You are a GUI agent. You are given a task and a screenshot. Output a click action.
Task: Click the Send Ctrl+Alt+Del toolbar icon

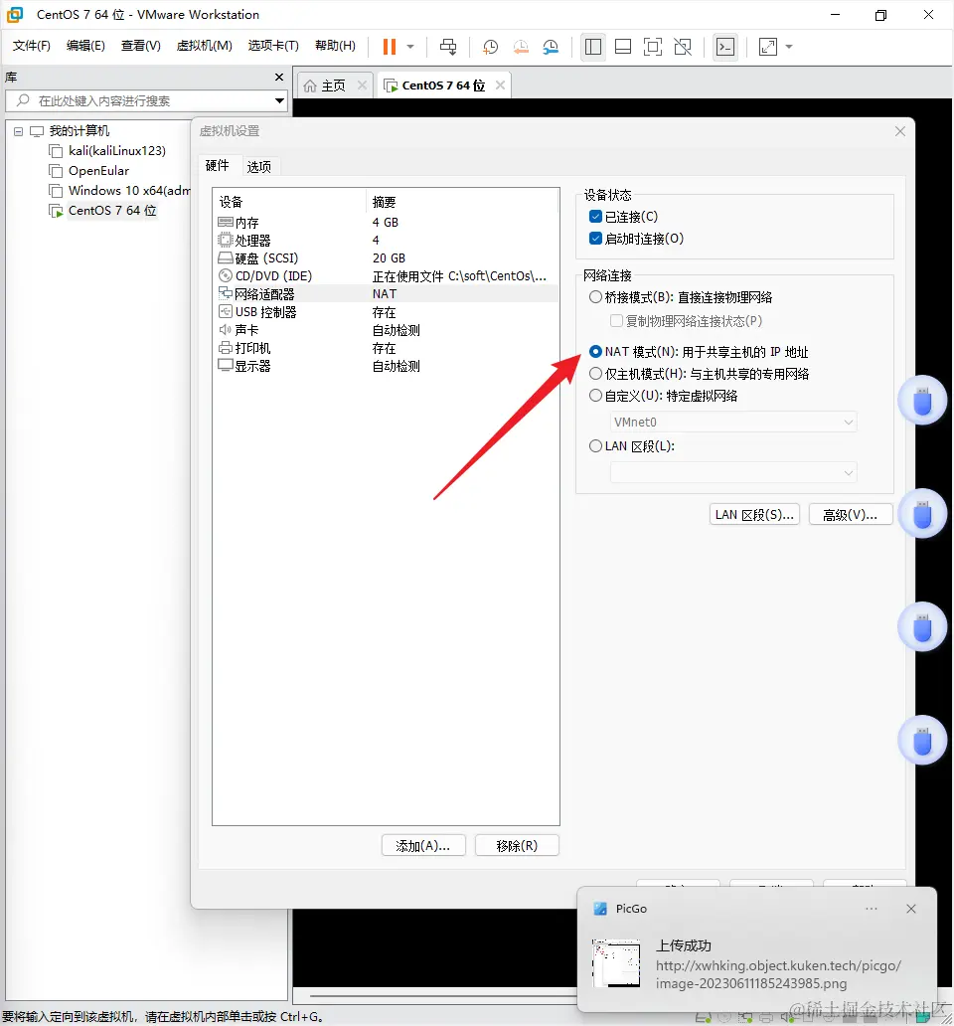point(448,47)
